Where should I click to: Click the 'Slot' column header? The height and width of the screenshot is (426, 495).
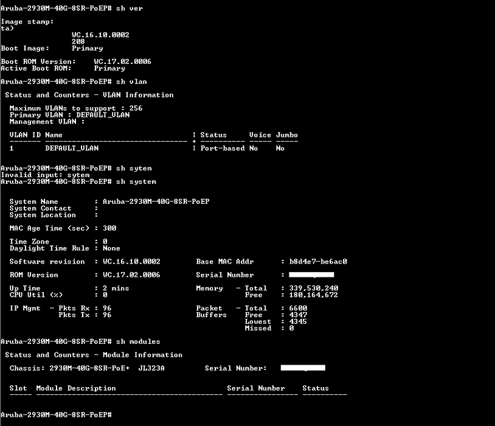[18, 388]
